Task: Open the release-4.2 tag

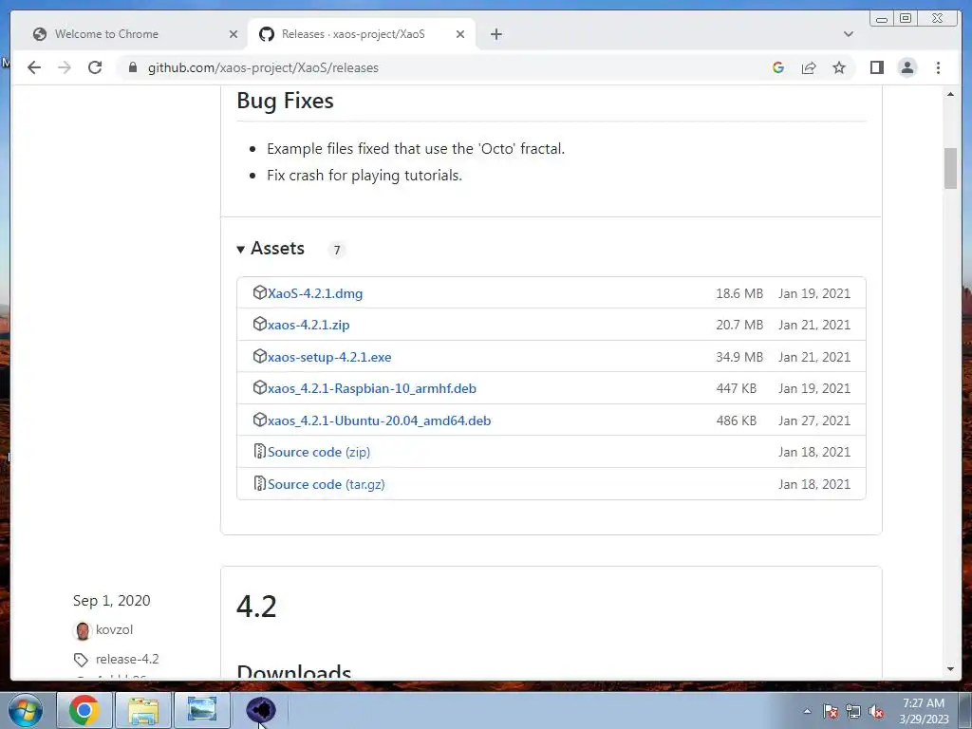Action: point(127,659)
